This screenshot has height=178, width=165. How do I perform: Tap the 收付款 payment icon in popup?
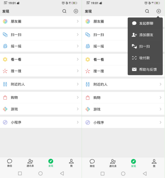click(134, 58)
